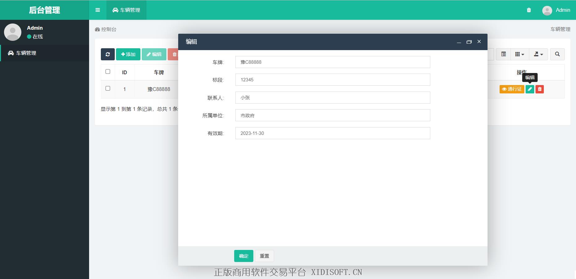Screen dimensions: 576x279
Task: Toggle the hamburger sidebar menu icon
Action: pyautogui.click(x=98, y=10)
